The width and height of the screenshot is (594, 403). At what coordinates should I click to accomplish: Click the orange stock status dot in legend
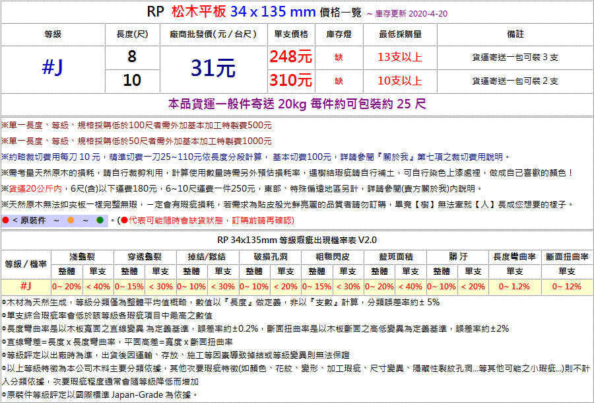coord(71,220)
